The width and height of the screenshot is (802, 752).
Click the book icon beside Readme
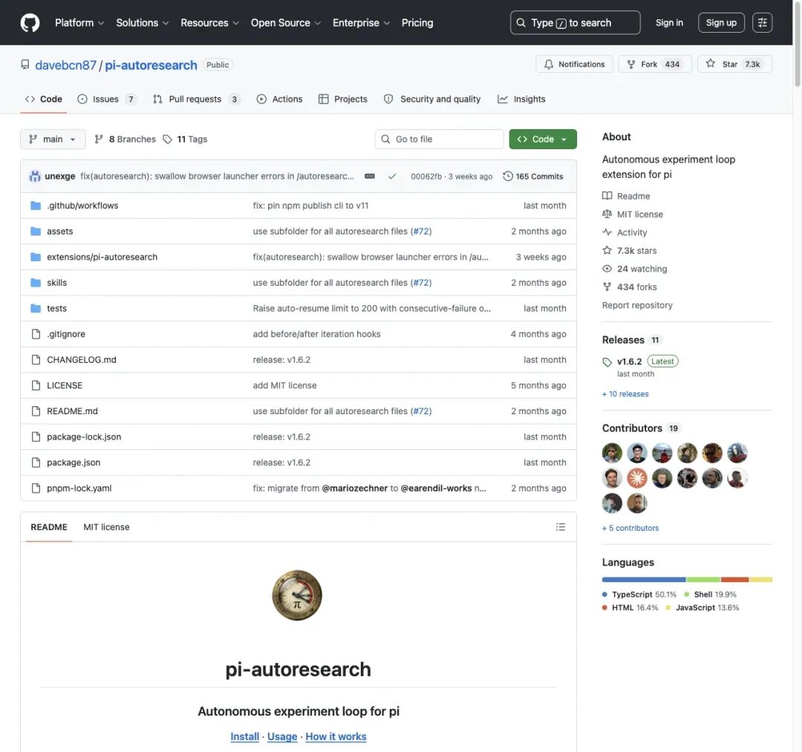[x=607, y=196]
